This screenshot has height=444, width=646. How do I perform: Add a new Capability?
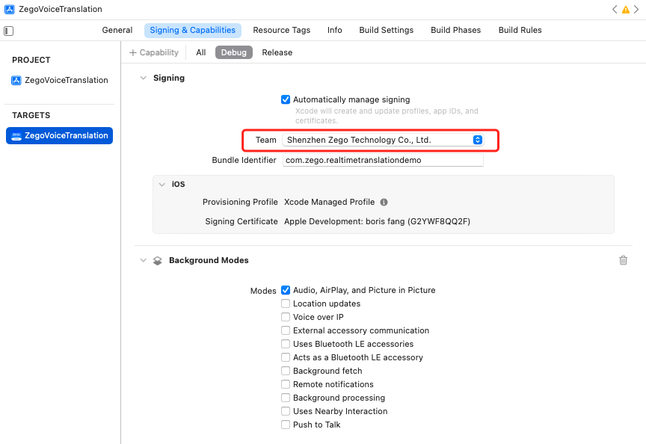154,53
